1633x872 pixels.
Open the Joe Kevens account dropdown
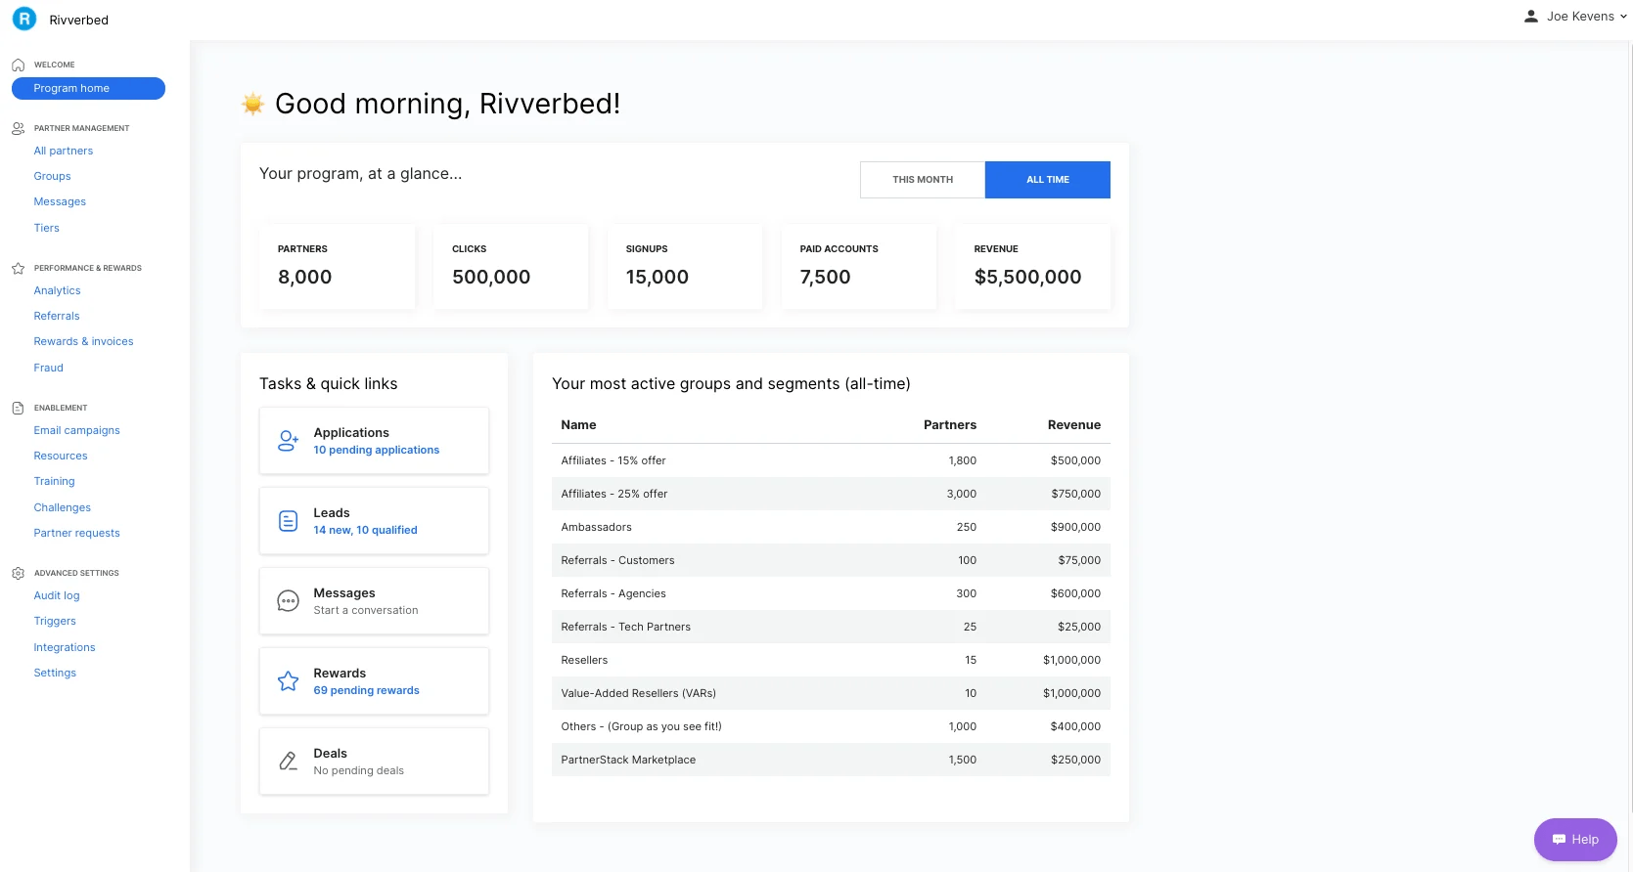[1575, 17]
